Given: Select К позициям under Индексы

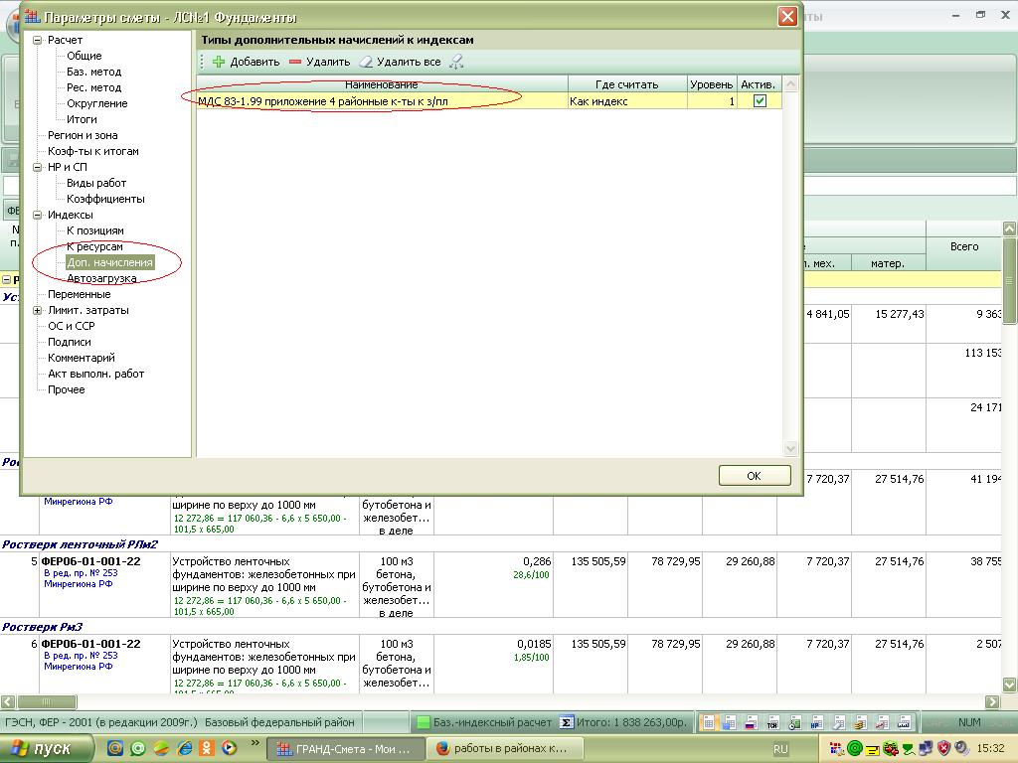Looking at the screenshot, I should tap(95, 230).
